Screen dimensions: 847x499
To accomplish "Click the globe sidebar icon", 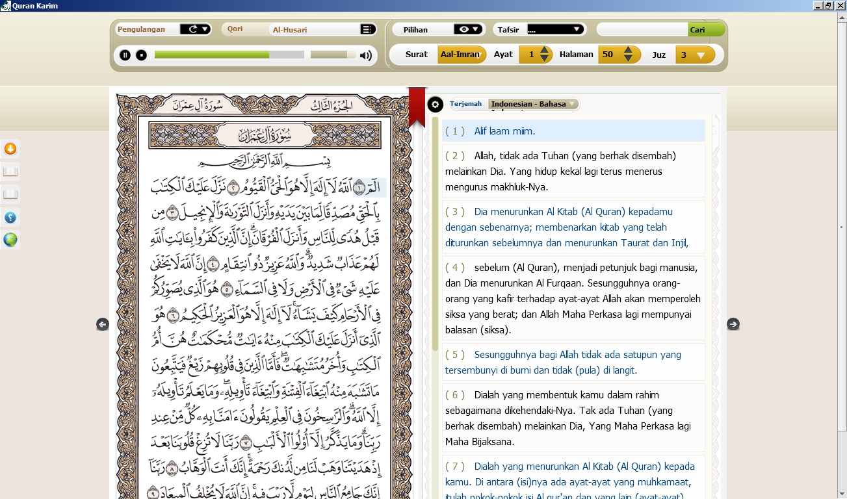I will [10, 240].
